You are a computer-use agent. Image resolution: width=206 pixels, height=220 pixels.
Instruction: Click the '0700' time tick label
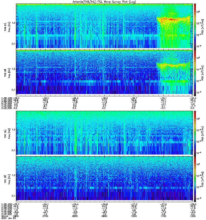(45, 216)
